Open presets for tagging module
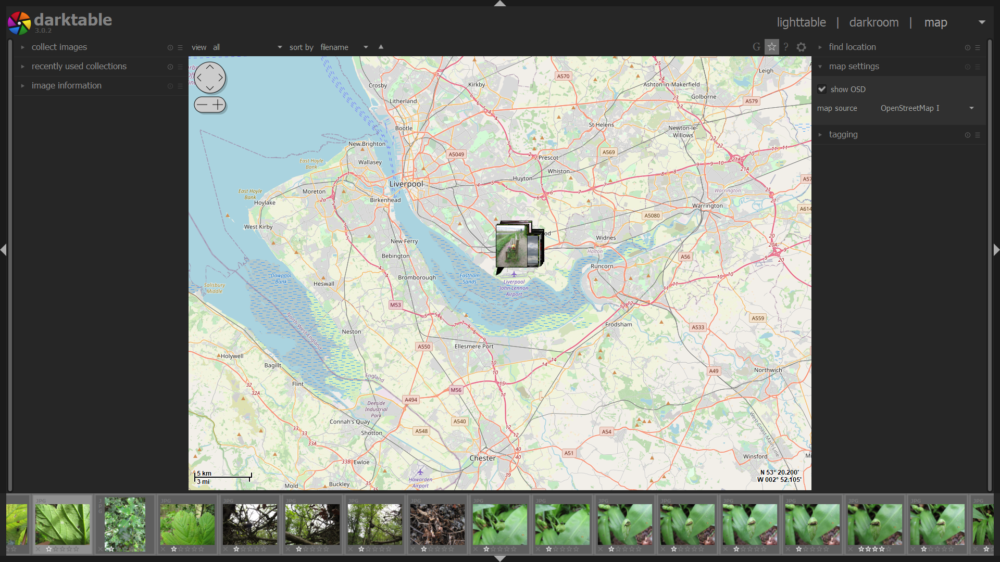The image size is (1000, 562). coord(978,135)
